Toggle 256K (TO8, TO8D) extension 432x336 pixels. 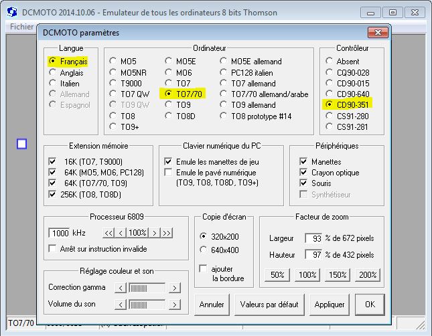85,195
